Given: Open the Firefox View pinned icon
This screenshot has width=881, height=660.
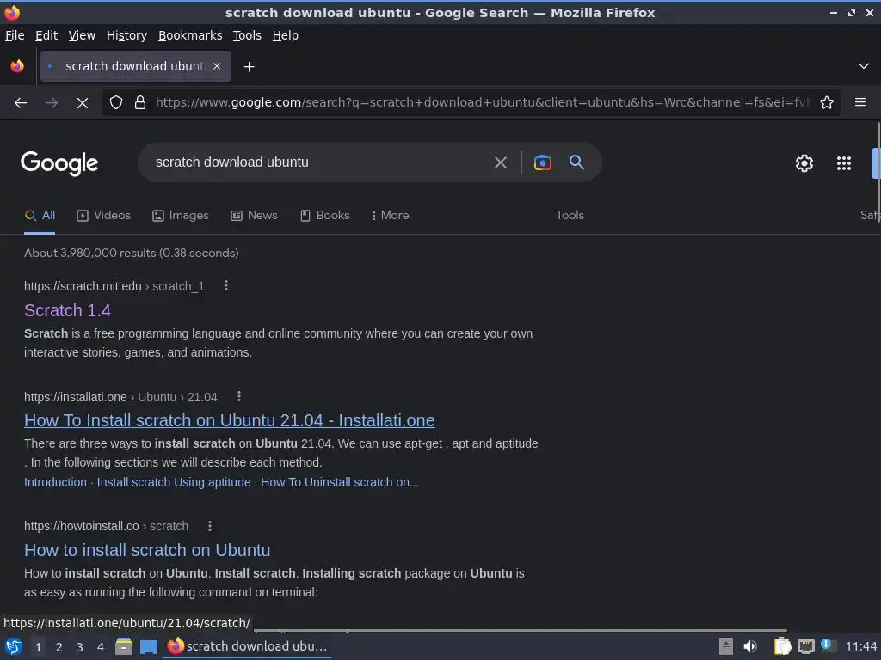Looking at the screenshot, I should 17,66.
